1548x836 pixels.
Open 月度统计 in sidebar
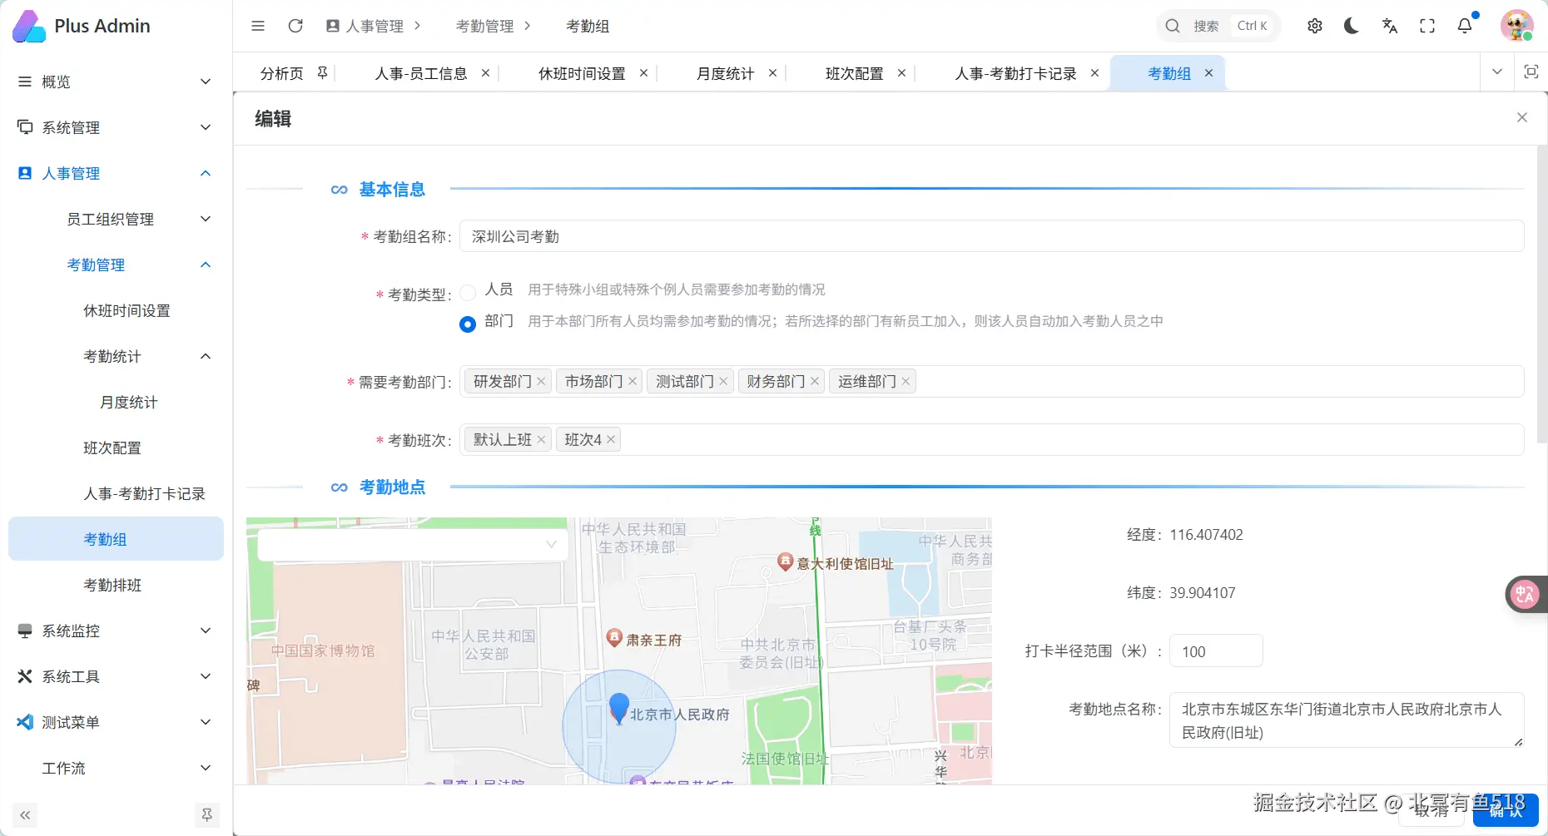116,402
